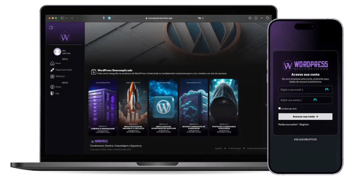Check the Lembre de mim checkbox

(x=279, y=108)
